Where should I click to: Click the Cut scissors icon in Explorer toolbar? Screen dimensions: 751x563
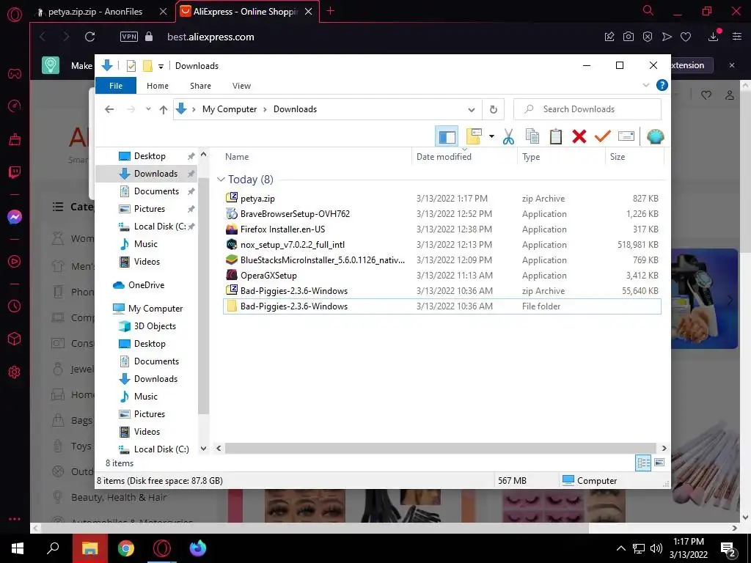point(508,137)
